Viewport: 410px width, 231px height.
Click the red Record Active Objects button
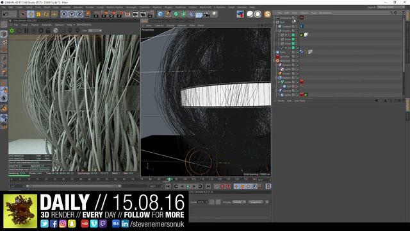coord(222,186)
